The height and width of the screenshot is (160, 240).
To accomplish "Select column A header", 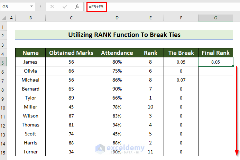I will 11,18.
